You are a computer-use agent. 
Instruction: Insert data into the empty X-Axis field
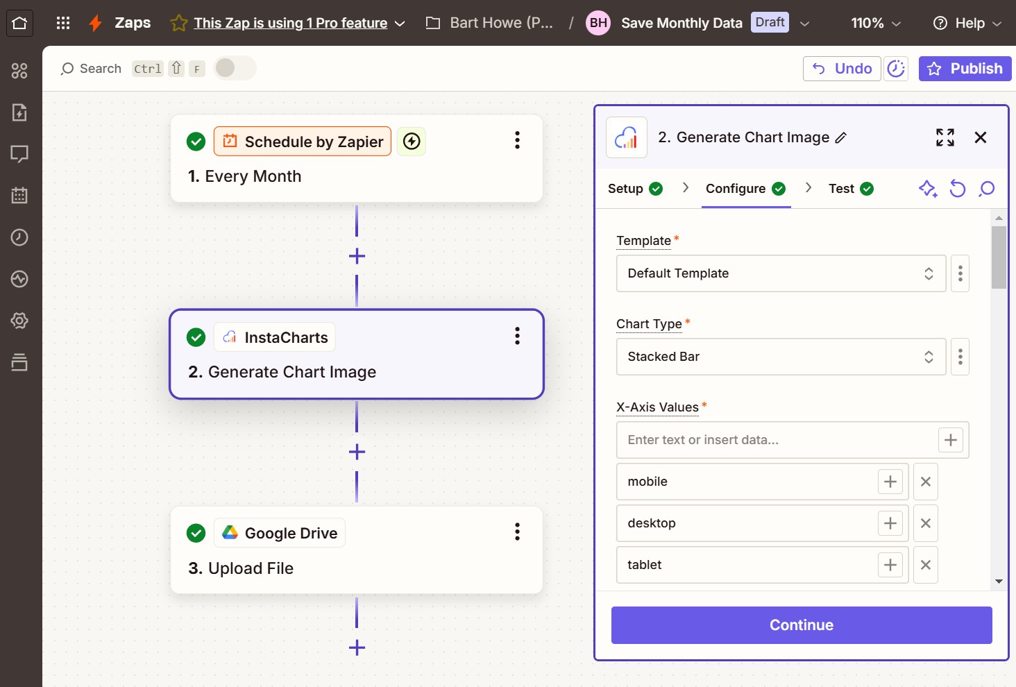tap(951, 440)
